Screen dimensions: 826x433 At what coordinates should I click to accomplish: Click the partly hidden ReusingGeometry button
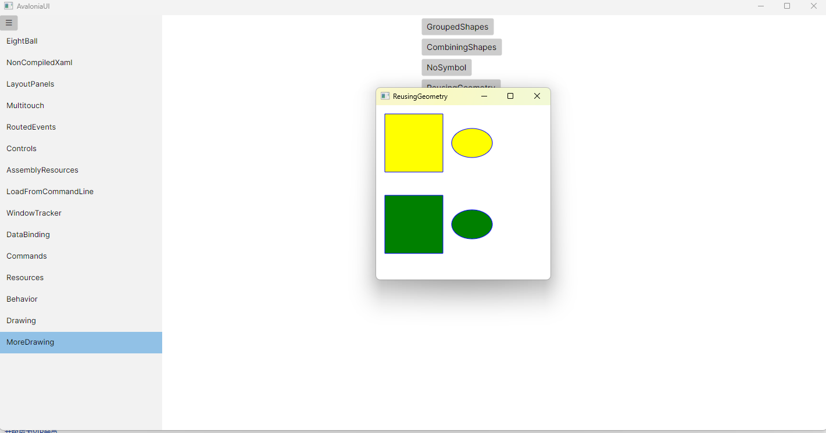point(461,84)
